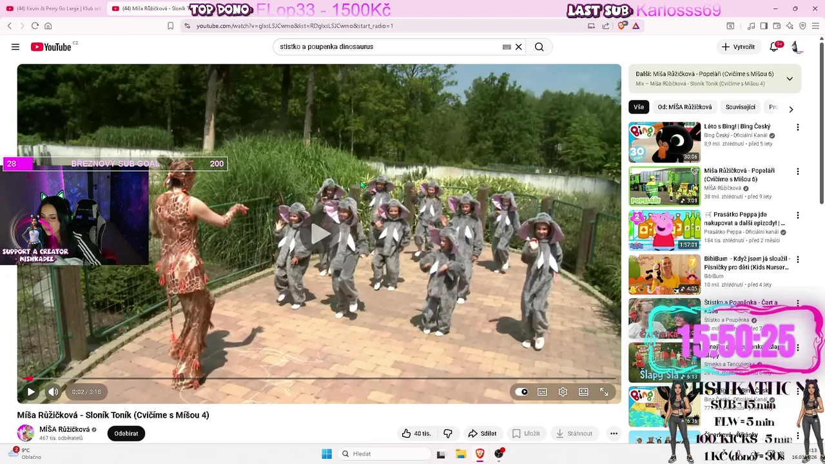
Task: Open options for Léto s Bing video
Action: click(797, 128)
